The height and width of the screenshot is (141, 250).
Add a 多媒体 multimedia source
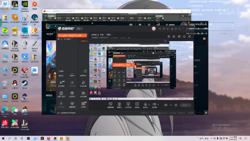click(137, 105)
